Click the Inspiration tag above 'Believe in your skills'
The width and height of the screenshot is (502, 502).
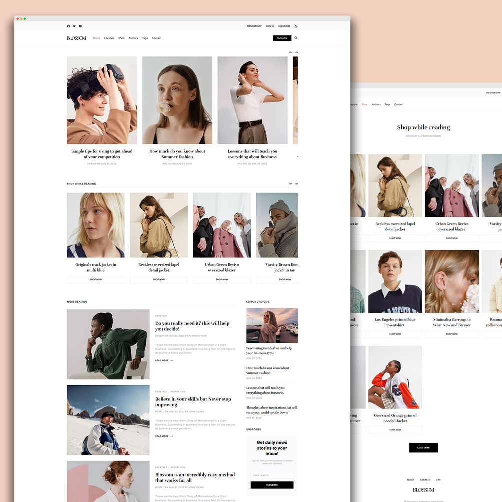(x=178, y=391)
